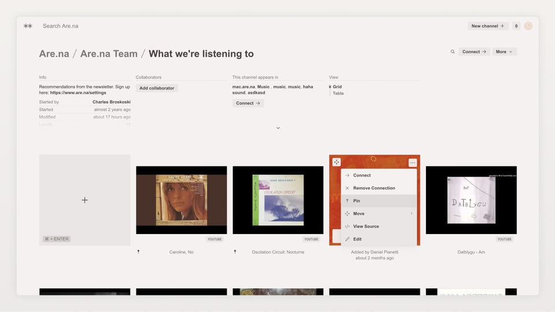This screenshot has height=312, width=555.
Task: Click the plus icon to add a block
Action: click(x=85, y=200)
